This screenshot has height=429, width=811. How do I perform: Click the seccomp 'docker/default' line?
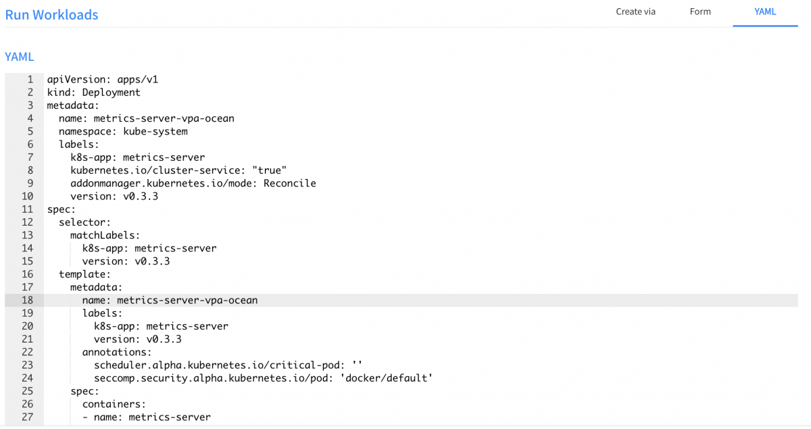click(x=263, y=378)
